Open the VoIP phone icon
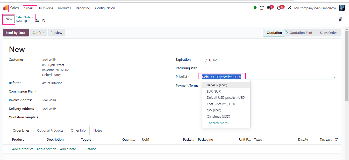 click(262, 8)
